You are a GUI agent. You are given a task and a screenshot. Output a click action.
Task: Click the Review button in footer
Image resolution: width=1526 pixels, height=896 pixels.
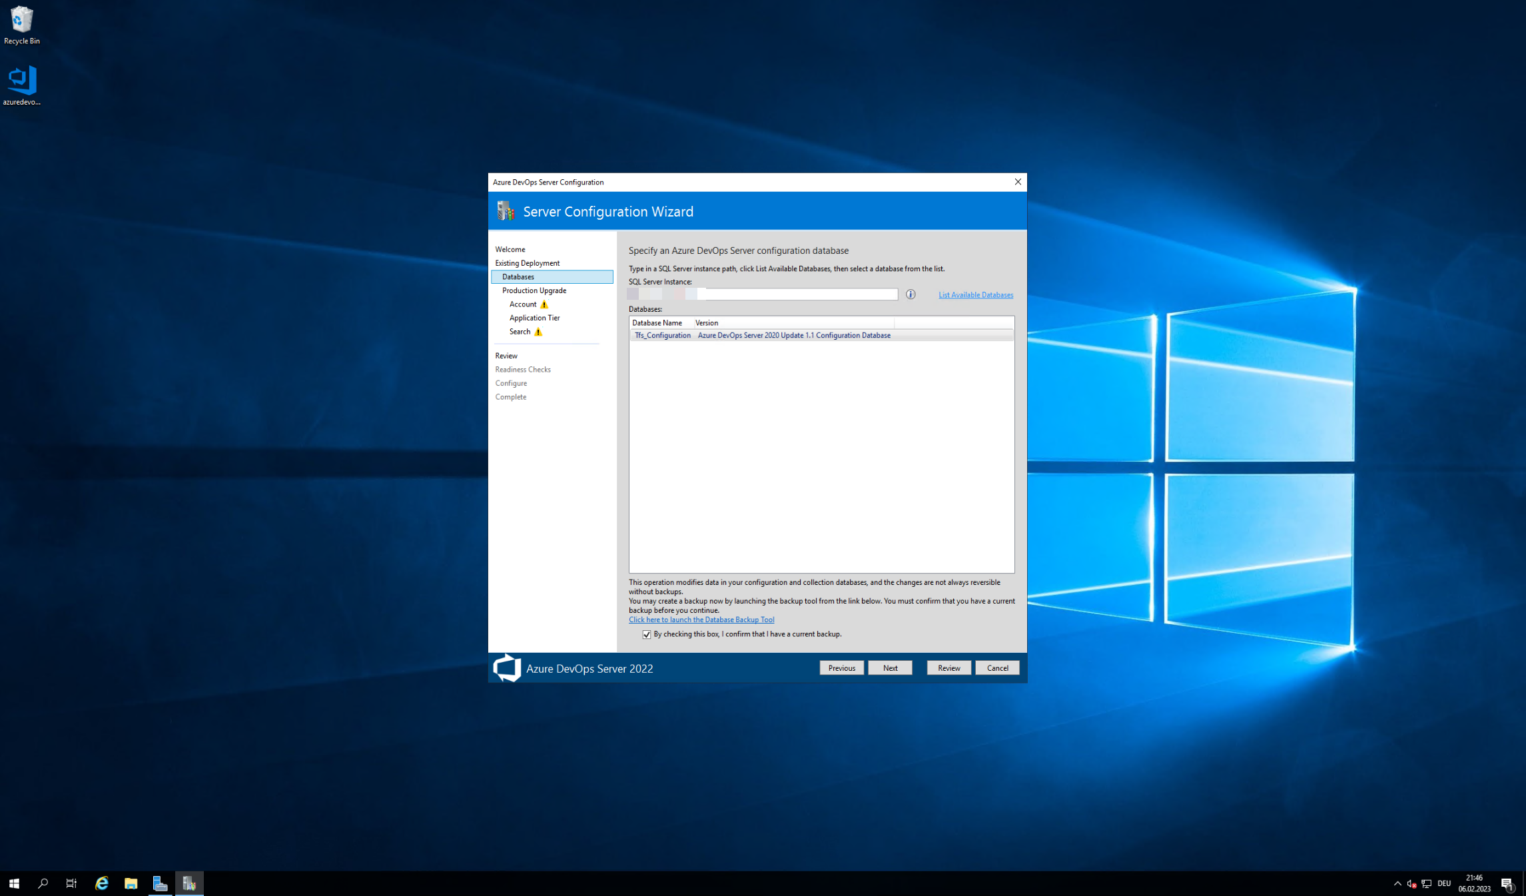(x=949, y=668)
